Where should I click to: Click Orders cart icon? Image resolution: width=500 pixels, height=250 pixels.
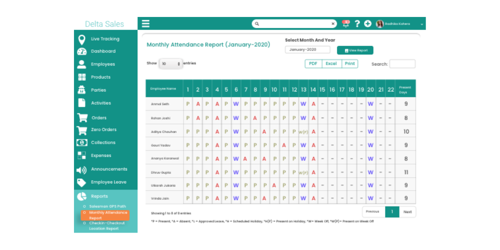click(82, 117)
